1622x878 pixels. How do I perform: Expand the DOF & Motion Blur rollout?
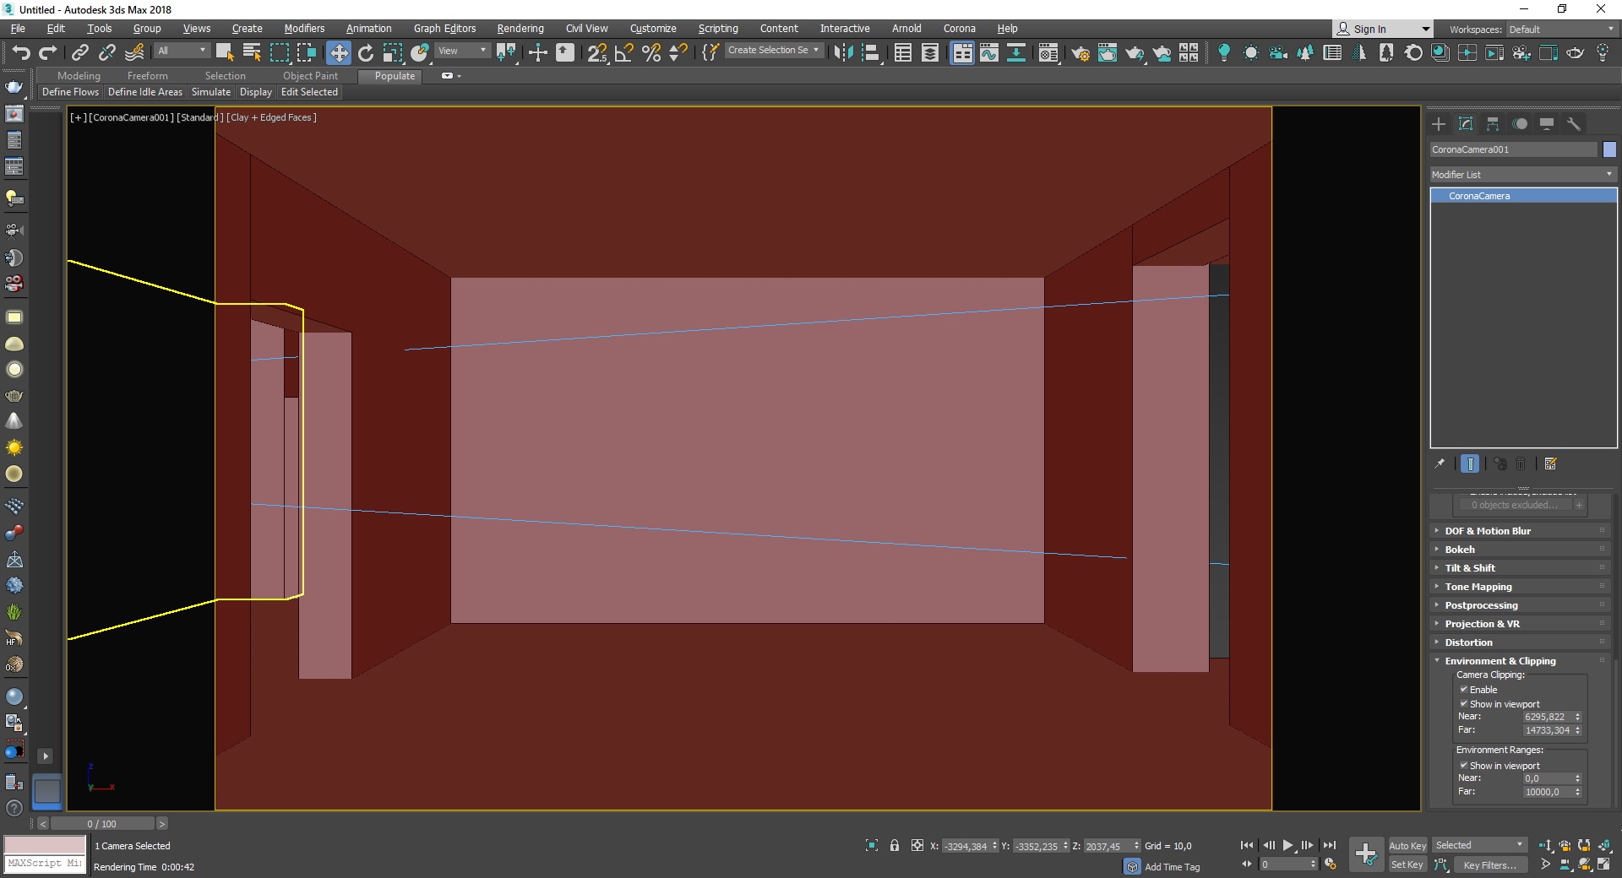pos(1521,531)
